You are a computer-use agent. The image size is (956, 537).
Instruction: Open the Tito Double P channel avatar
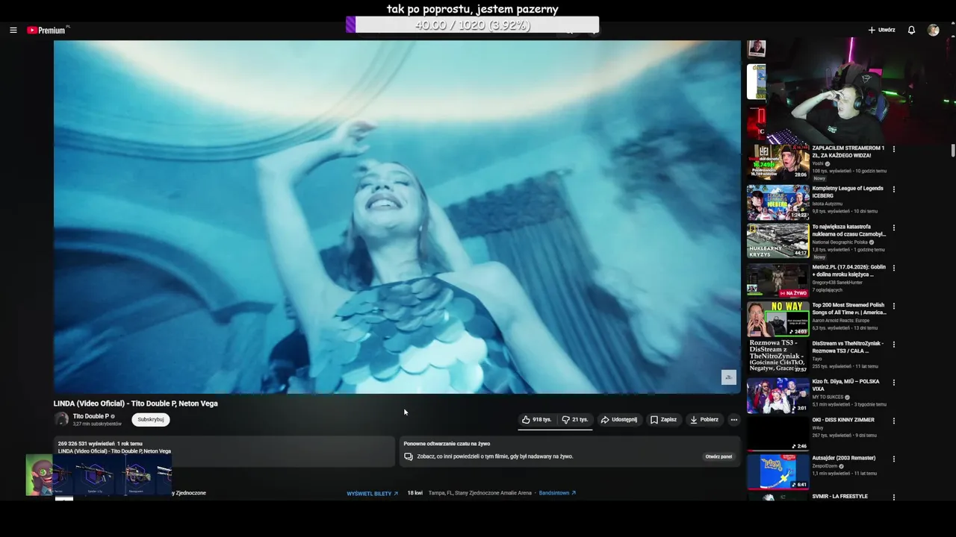click(x=61, y=419)
